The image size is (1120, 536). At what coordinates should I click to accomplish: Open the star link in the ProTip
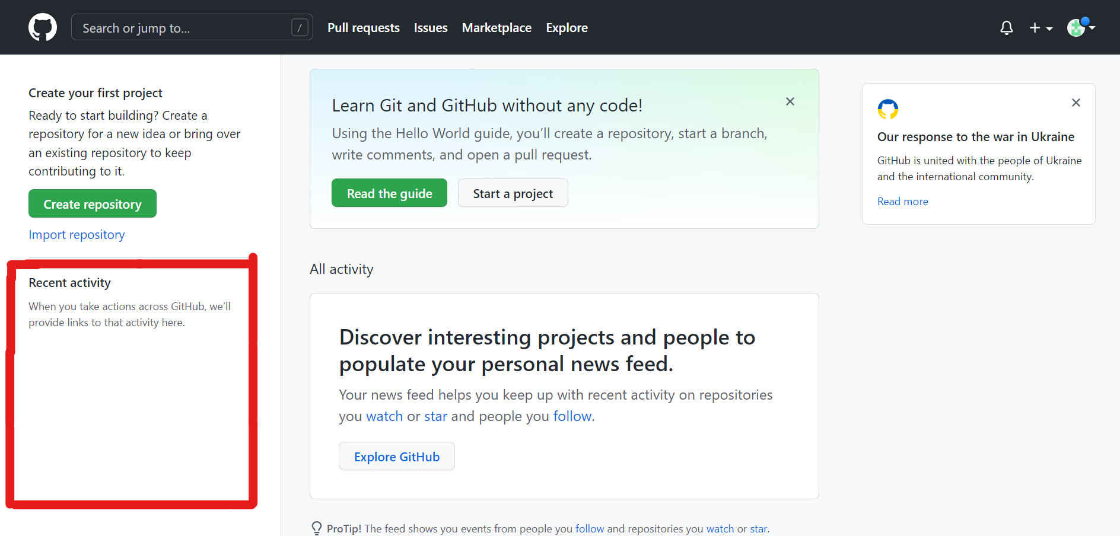pyautogui.click(x=758, y=528)
